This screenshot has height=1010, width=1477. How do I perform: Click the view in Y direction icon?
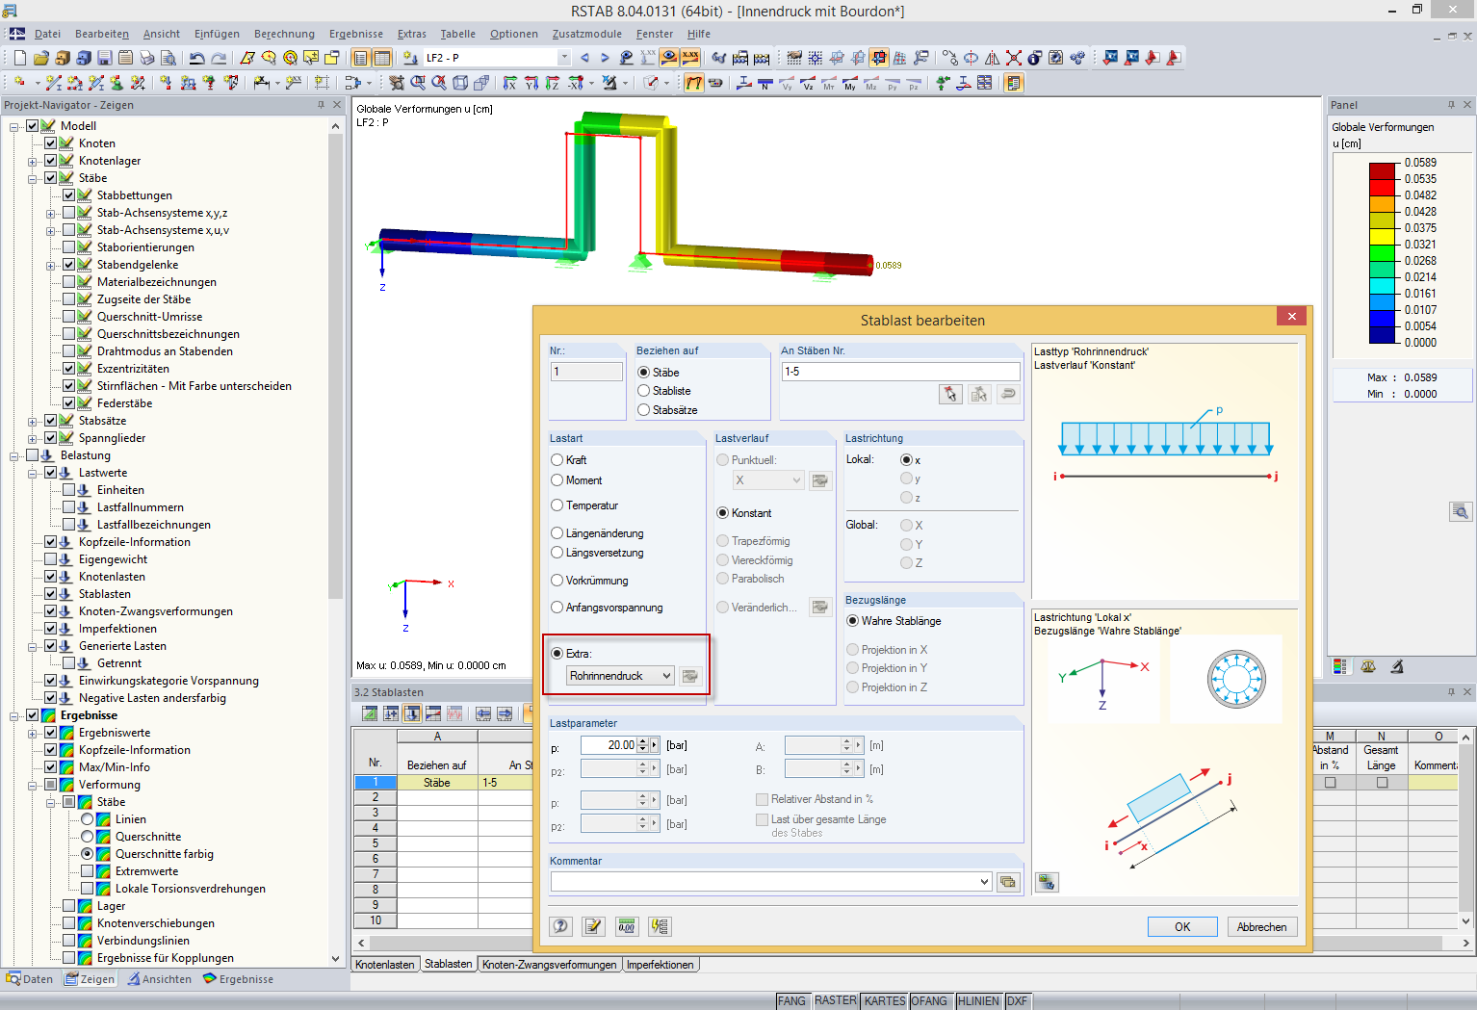531,83
